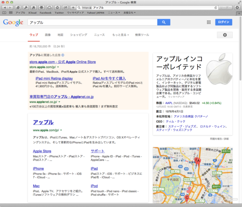Open Top Sites grid icon

[11, 13]
